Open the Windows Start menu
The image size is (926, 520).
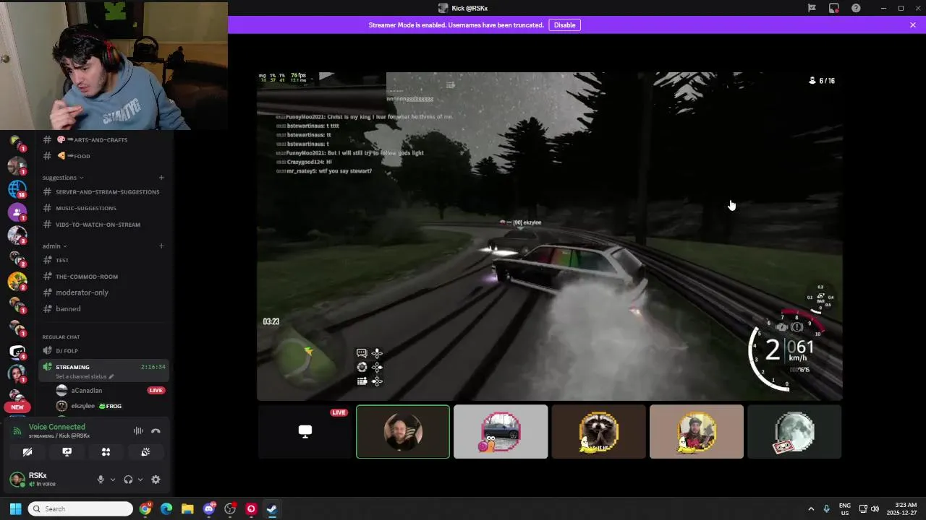(15, 509)
